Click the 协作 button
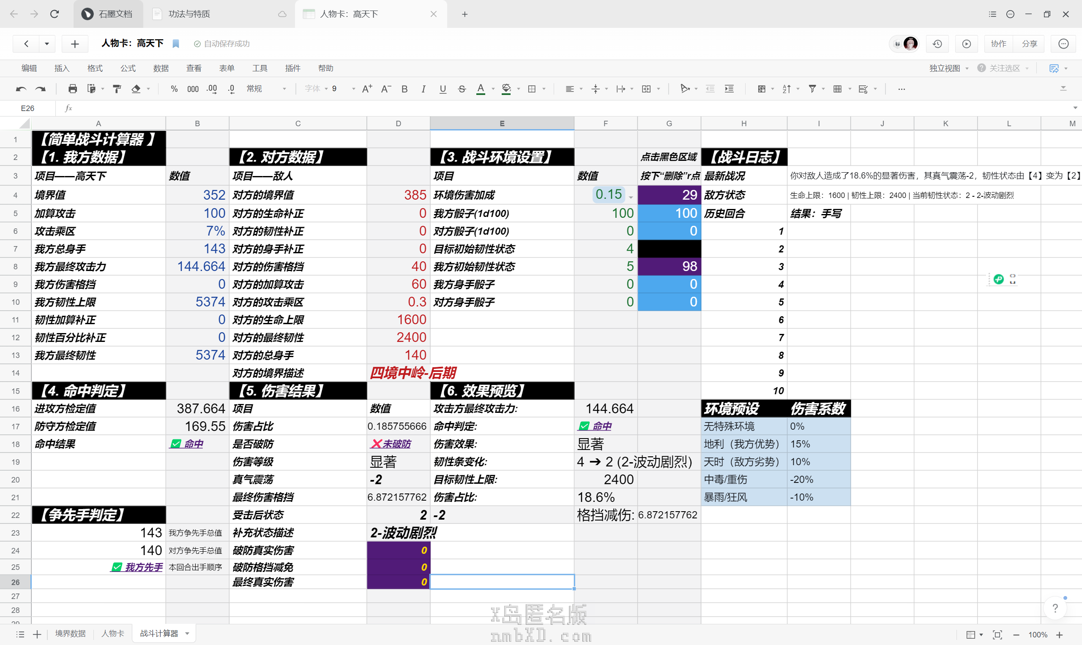 pyautogui.click(x=998, y=44)
